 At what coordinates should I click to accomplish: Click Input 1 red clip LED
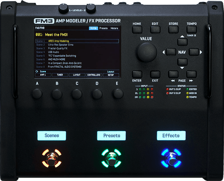[x=152, y=89]
